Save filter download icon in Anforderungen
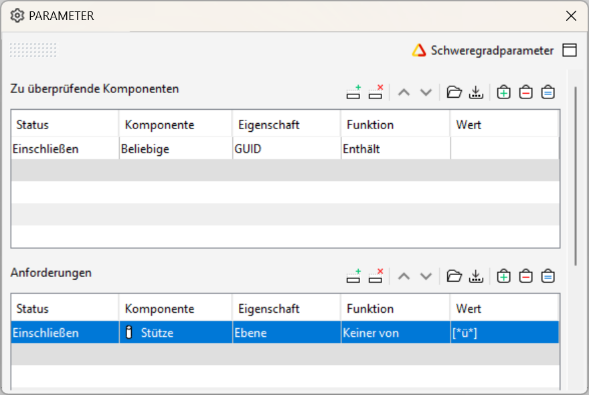The height and width of the screenshot is (395, 589). point(476,276)
